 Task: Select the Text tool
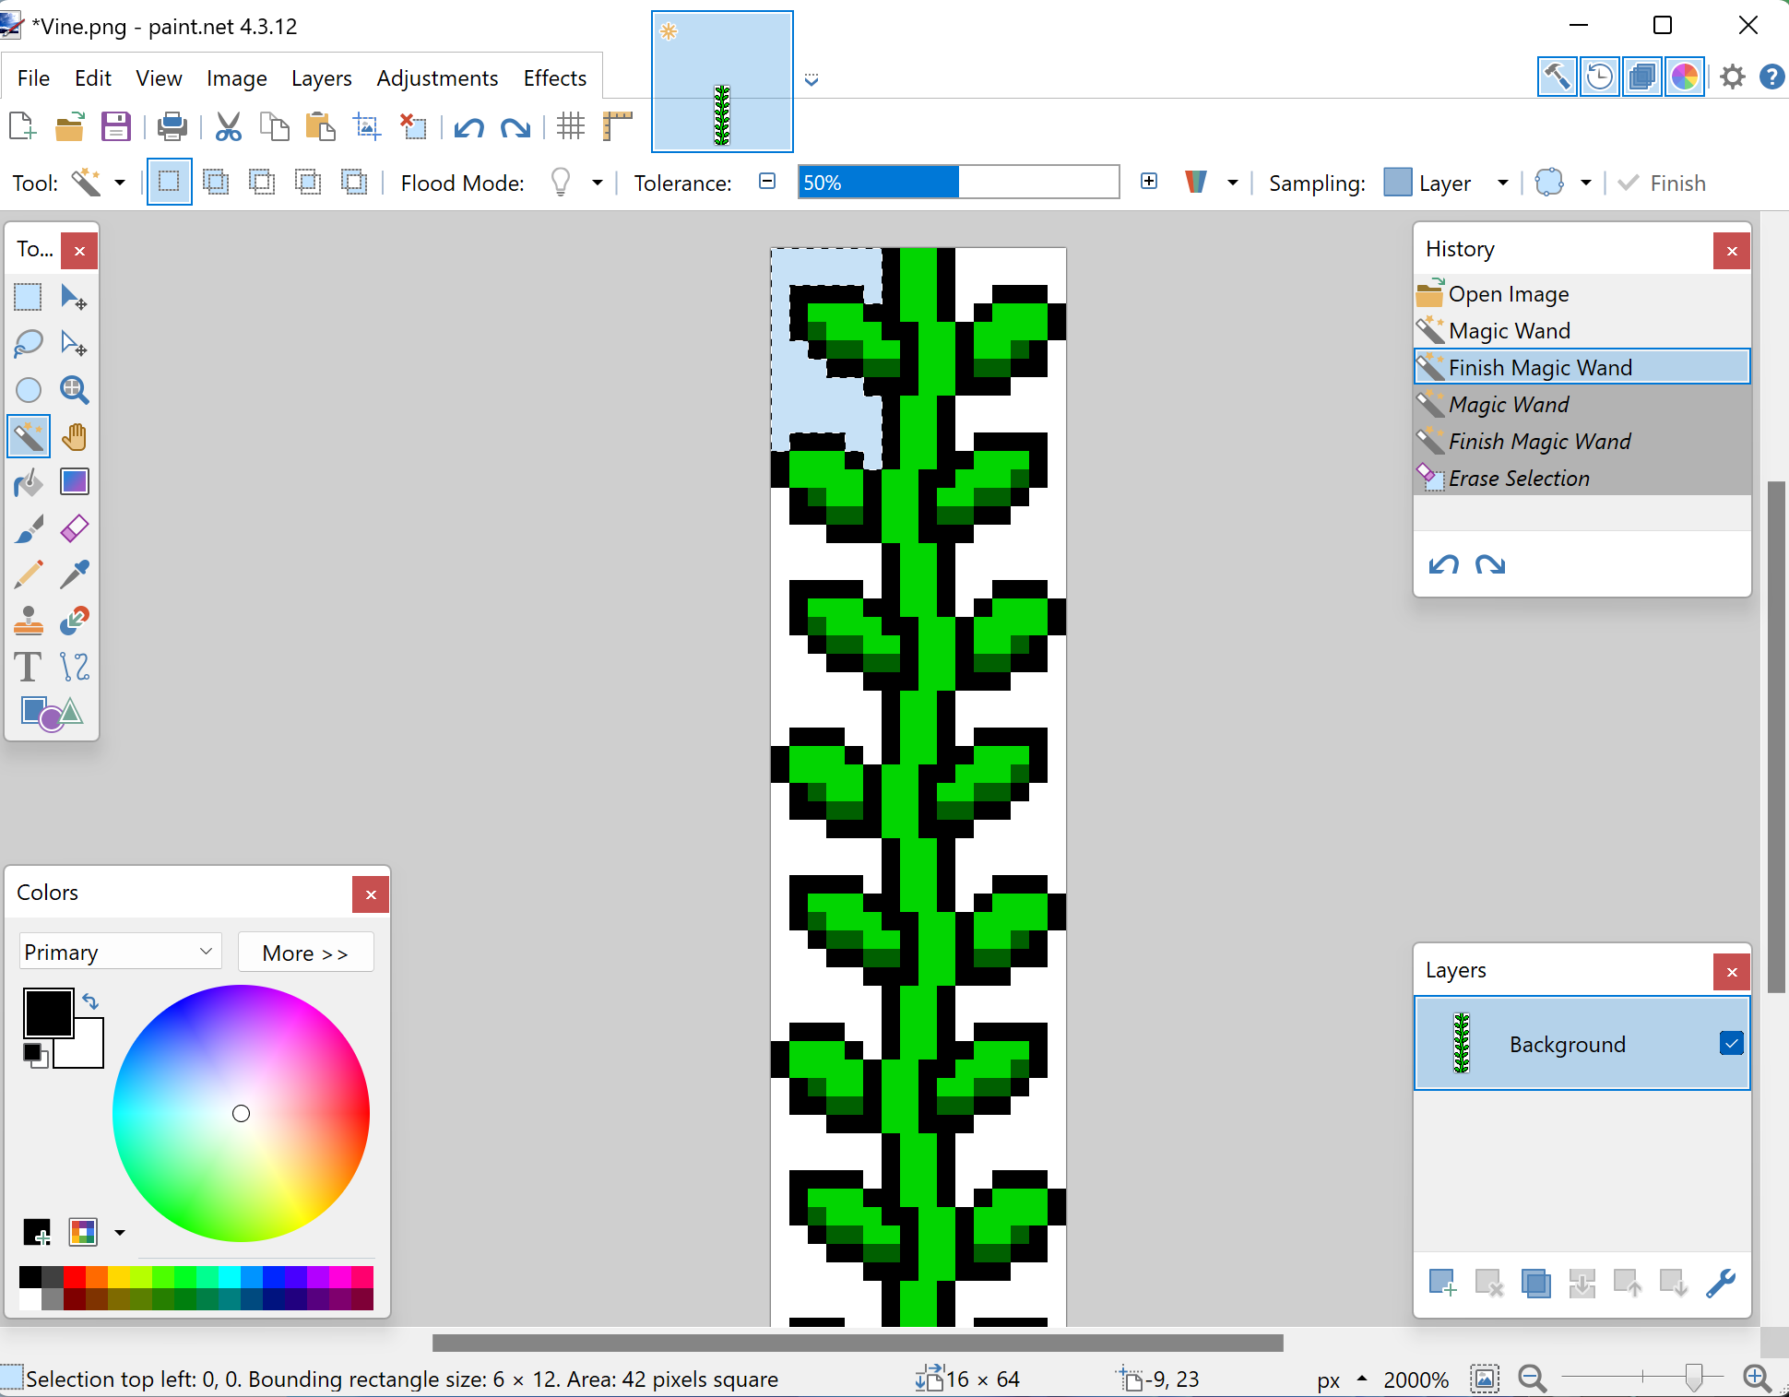tap(29, 667)
